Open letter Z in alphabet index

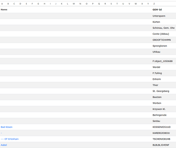[154, 4]
